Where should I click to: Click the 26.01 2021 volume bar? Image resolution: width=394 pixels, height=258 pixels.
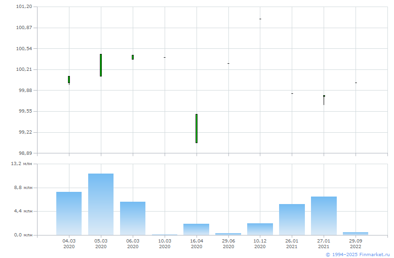click(x=292, y=220)
